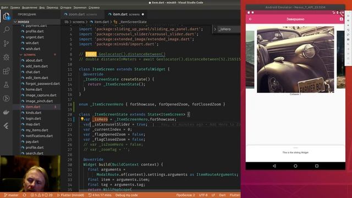352x198 pixels.
Task: Open the Терминал menu
Action: [80, 7]
